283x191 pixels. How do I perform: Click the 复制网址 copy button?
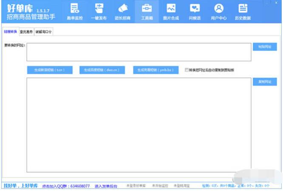[x=265, y=81]
